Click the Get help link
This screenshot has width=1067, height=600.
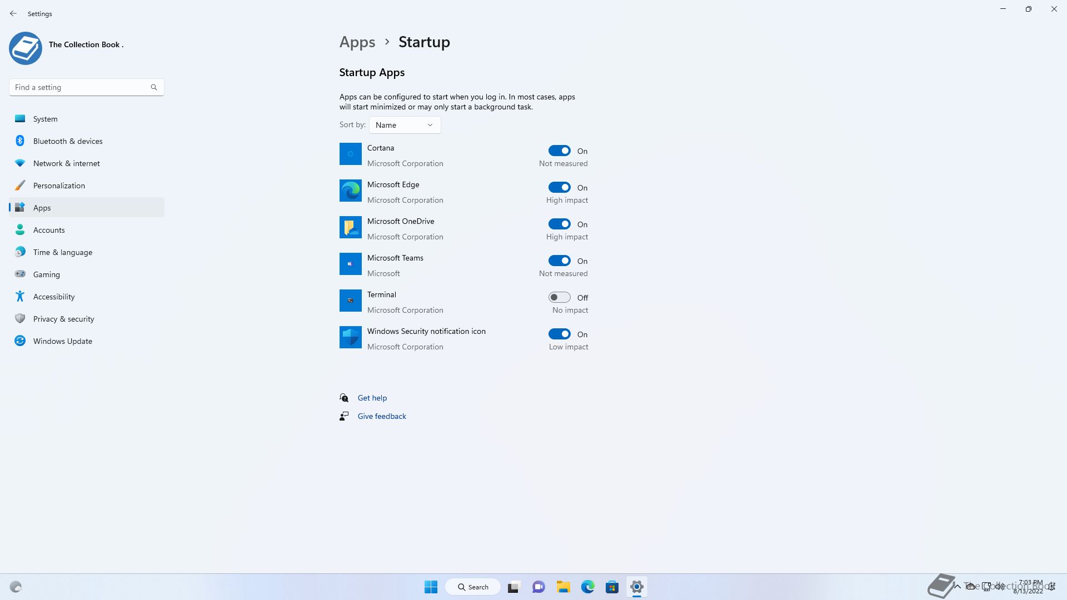tap(372, 398)
